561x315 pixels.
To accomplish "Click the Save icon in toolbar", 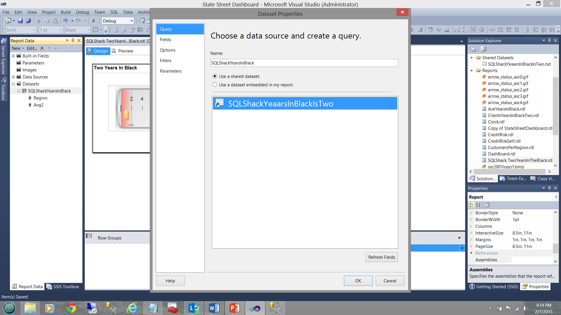I will coord(20,21).
